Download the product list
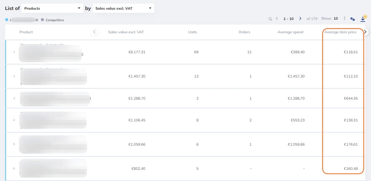Screen dimensions: 371x181 [x=363, y=19]
